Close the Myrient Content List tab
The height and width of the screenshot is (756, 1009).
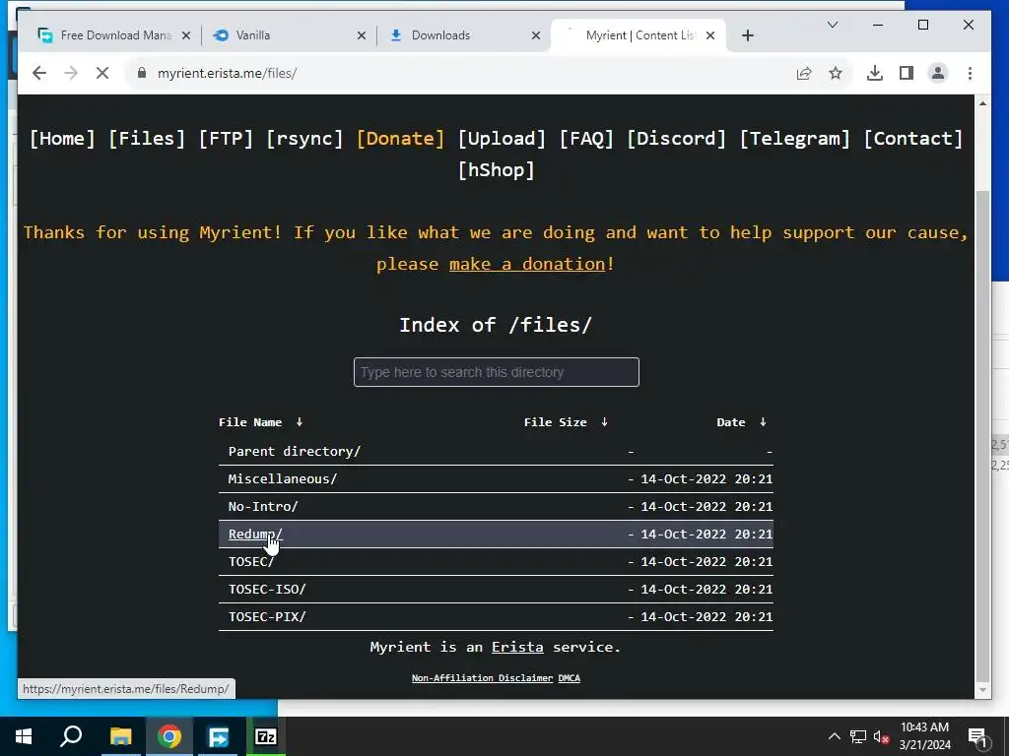pyautogui.click(x=710, y=35)
